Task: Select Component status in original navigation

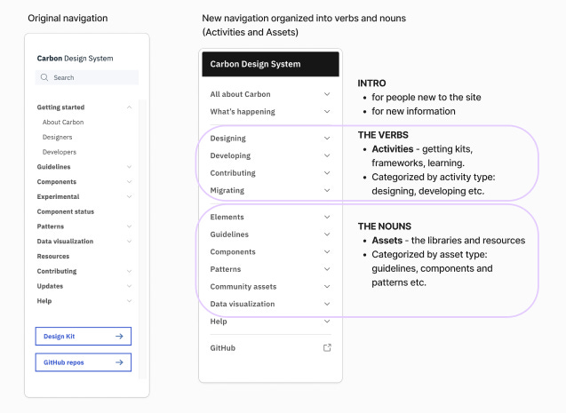Action: tap(66, 211)
